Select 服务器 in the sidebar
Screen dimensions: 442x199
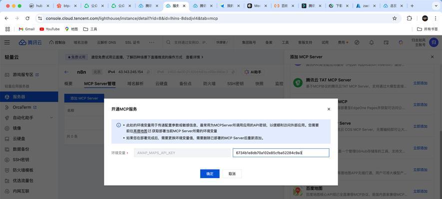pos(29,97)
